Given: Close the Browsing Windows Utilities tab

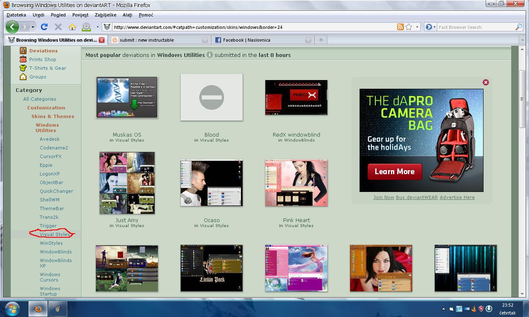Looking at the screenshot, I should click(102, 40).
